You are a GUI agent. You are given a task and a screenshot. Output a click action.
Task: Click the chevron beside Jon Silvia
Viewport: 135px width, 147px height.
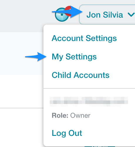click(x=131, y=15)
